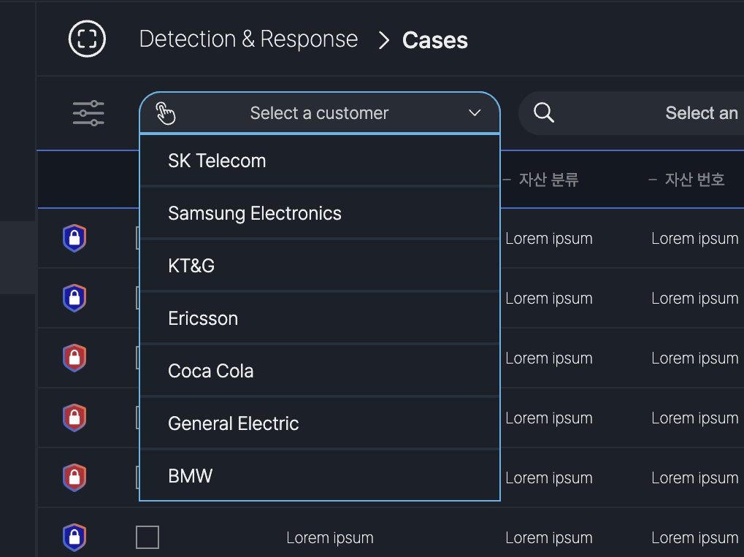The height and width of the screenshot is (557, 744).
Task: Click the scan frame icon in the header
Action: tap(88, 39)
